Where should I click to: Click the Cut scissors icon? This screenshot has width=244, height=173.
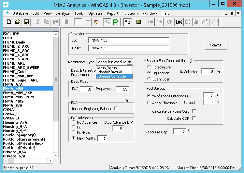[38, 22]
